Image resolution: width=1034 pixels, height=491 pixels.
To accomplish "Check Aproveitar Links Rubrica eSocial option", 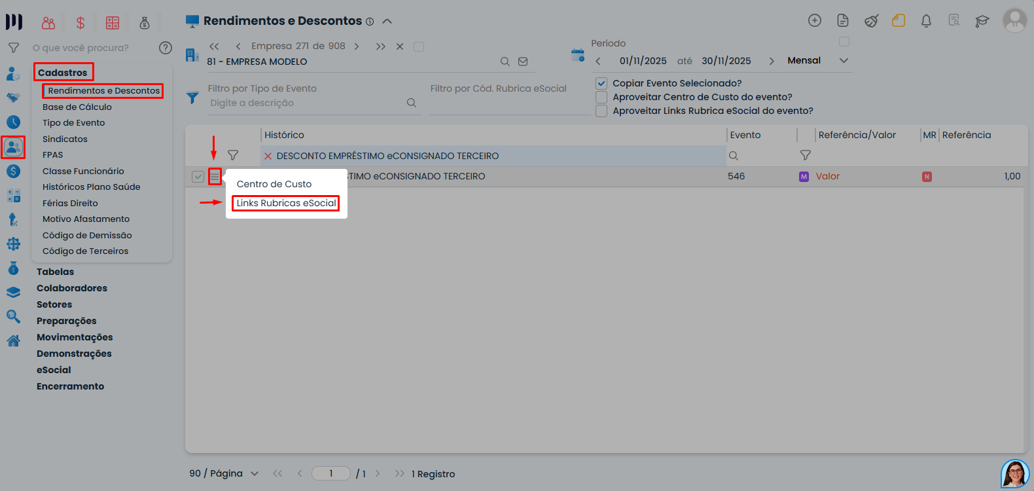I will click(x=601, y=111).
